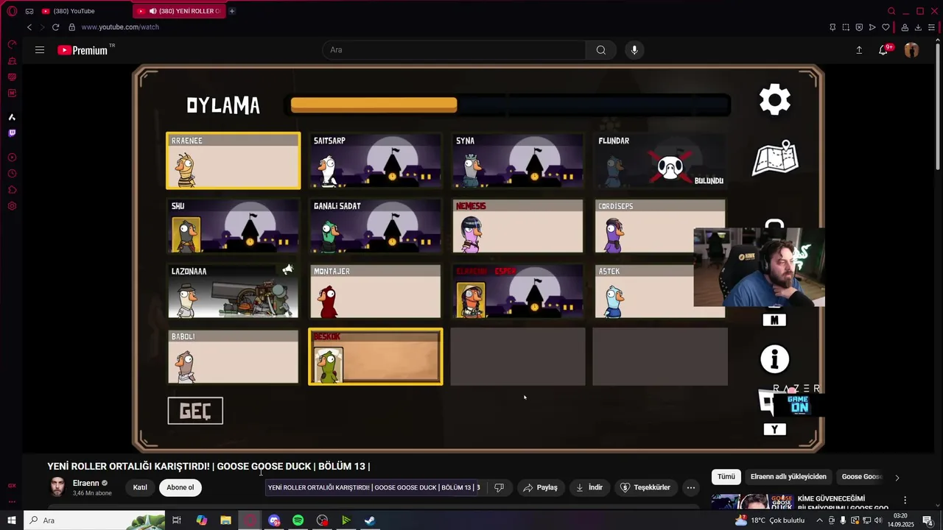The image size is (943, 530).
Task: Switch to the first '(380) YouTube' tab
Action: coord(83,11)
